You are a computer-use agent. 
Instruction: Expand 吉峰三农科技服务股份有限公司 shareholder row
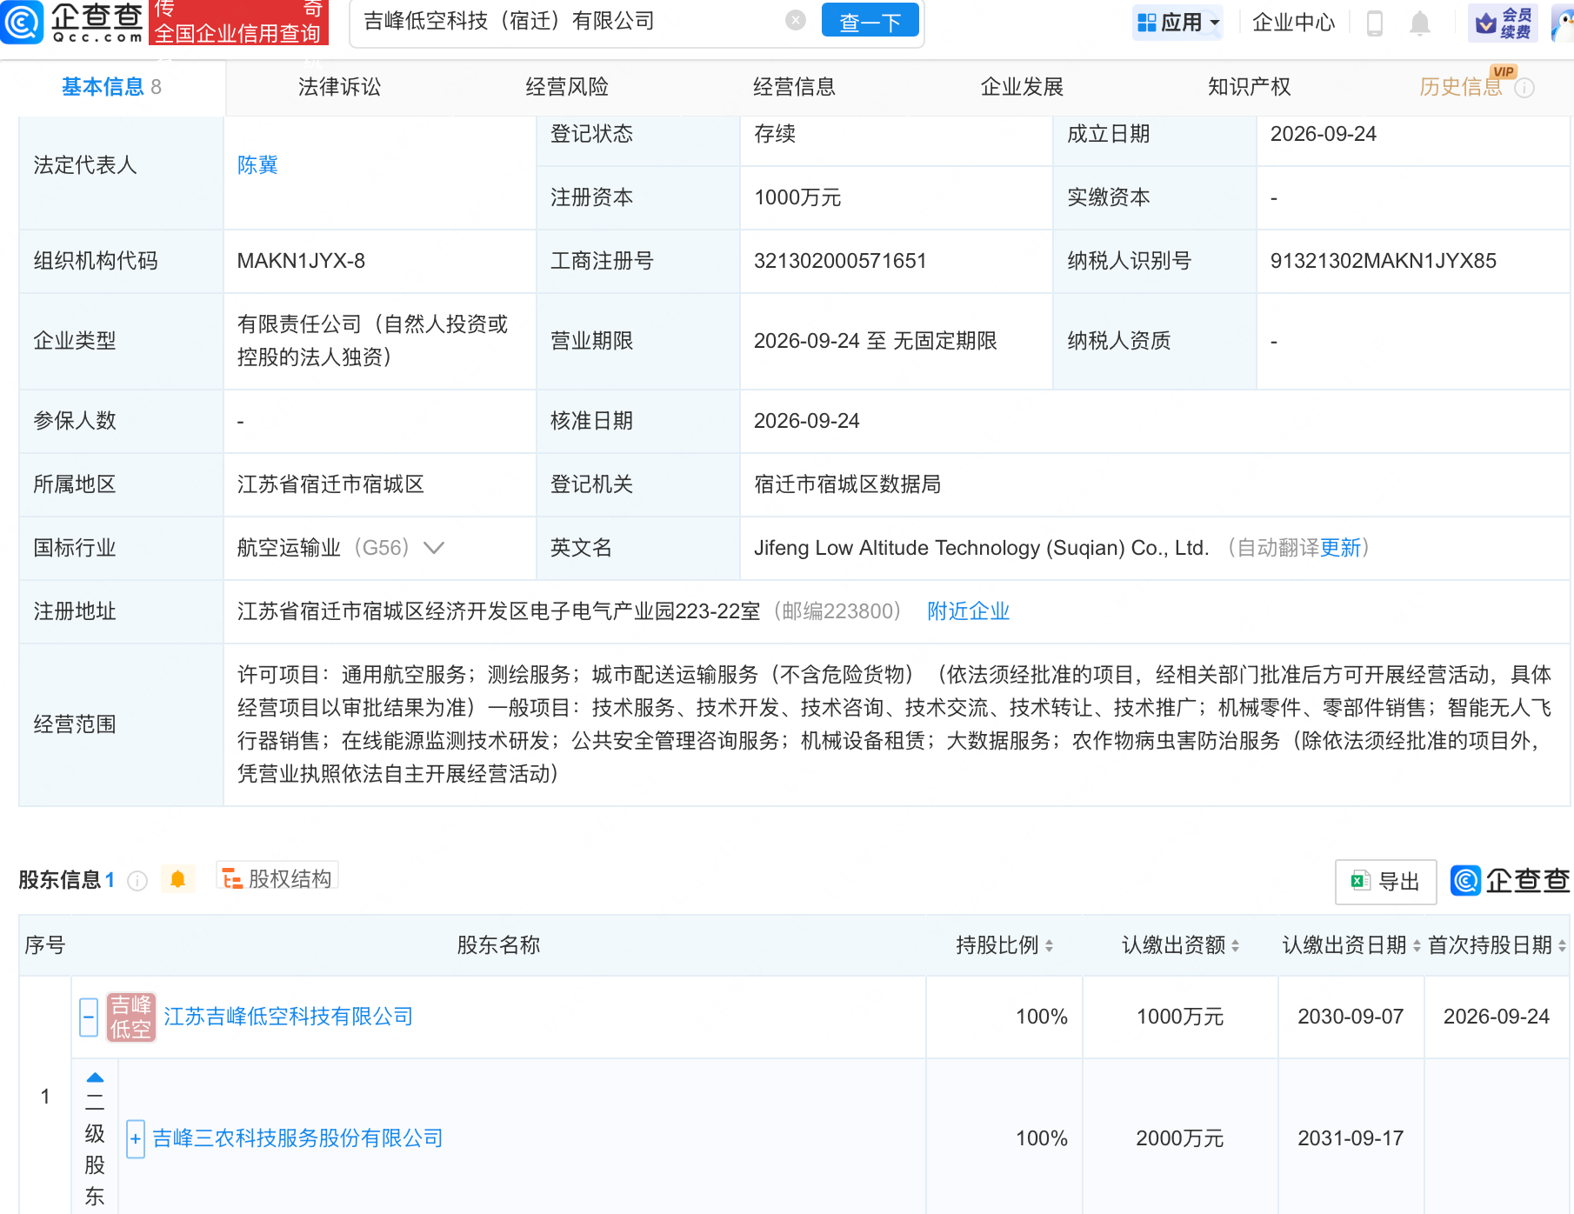[135, 1138]
